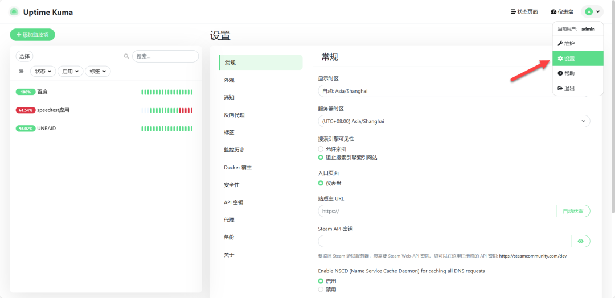Open the admin profile avatar menu

point(592,12)
